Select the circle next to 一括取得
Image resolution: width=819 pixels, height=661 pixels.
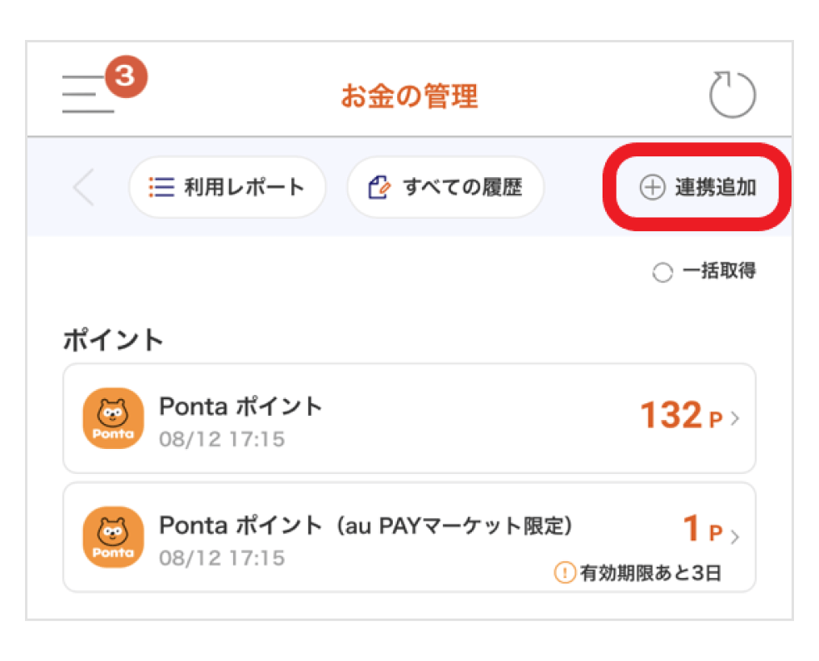pyautogui.click(x=662, y=273)
